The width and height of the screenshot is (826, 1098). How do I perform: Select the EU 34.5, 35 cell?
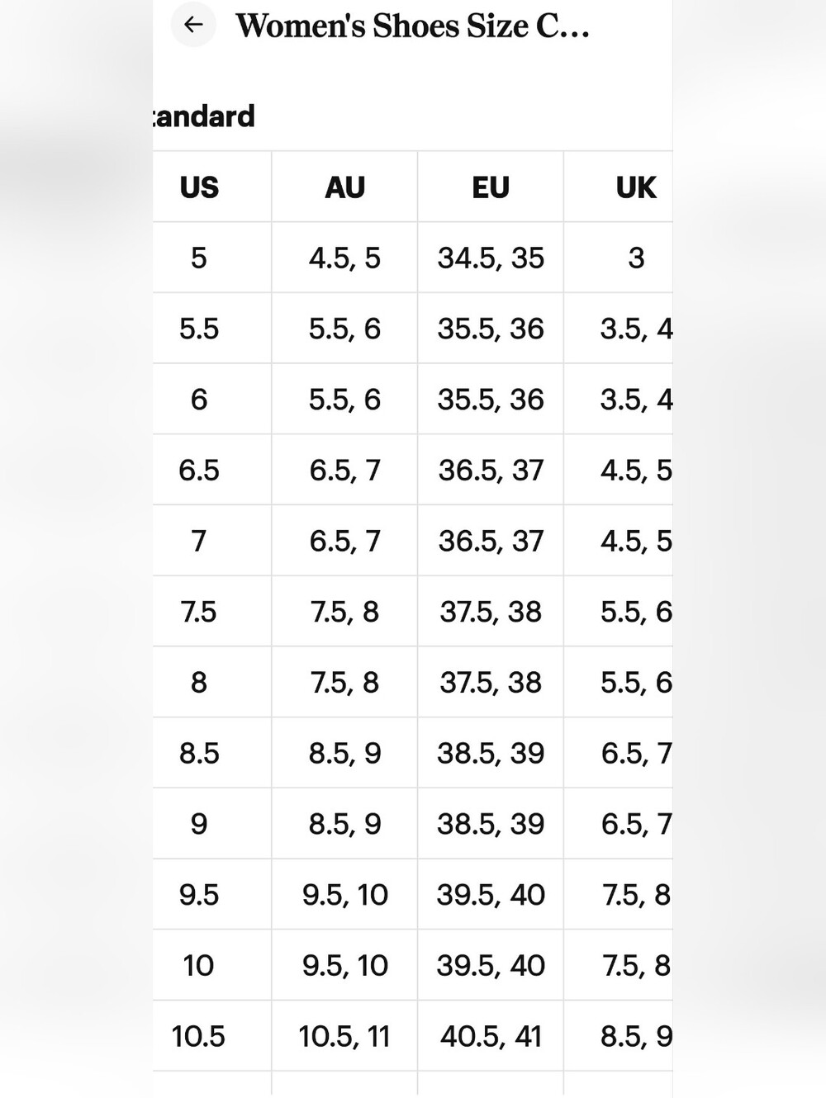(x=491, y=258)
